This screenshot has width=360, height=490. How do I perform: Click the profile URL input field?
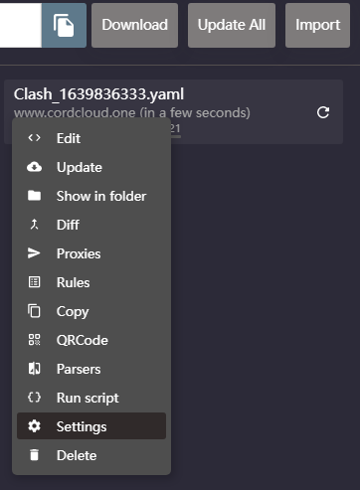click(x=21, y=25)
